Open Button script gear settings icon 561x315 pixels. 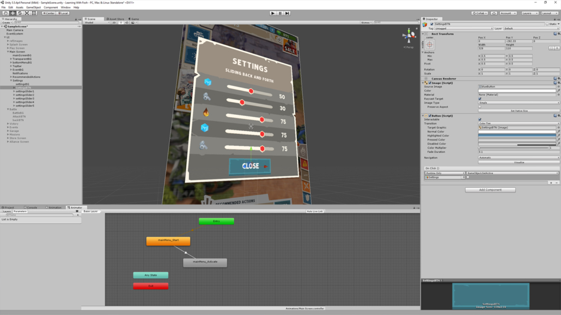(x=559, y=116)
